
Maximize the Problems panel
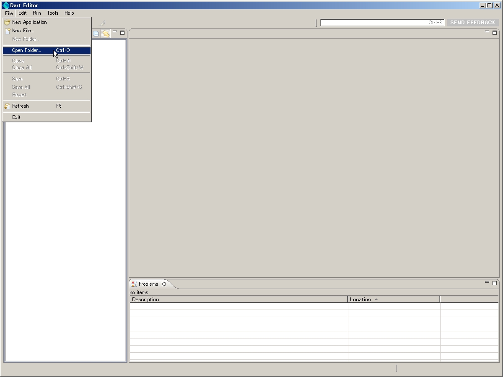pyautogui.click(x=495, y=283)
